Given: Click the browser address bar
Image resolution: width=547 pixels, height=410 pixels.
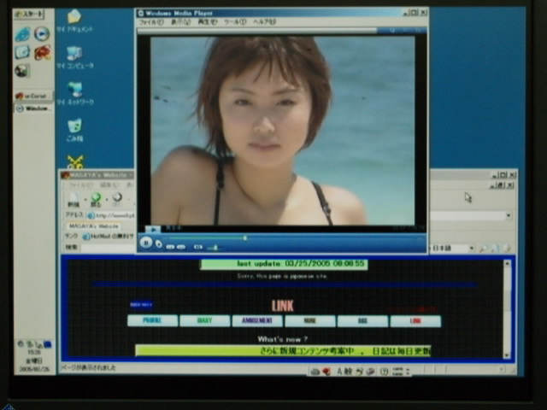Looking at the screenshot, I should 109,215.
